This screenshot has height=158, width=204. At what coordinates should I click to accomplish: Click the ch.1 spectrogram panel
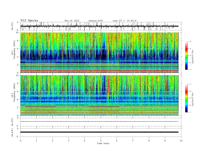pyautogui.click(x=99, y=53)
